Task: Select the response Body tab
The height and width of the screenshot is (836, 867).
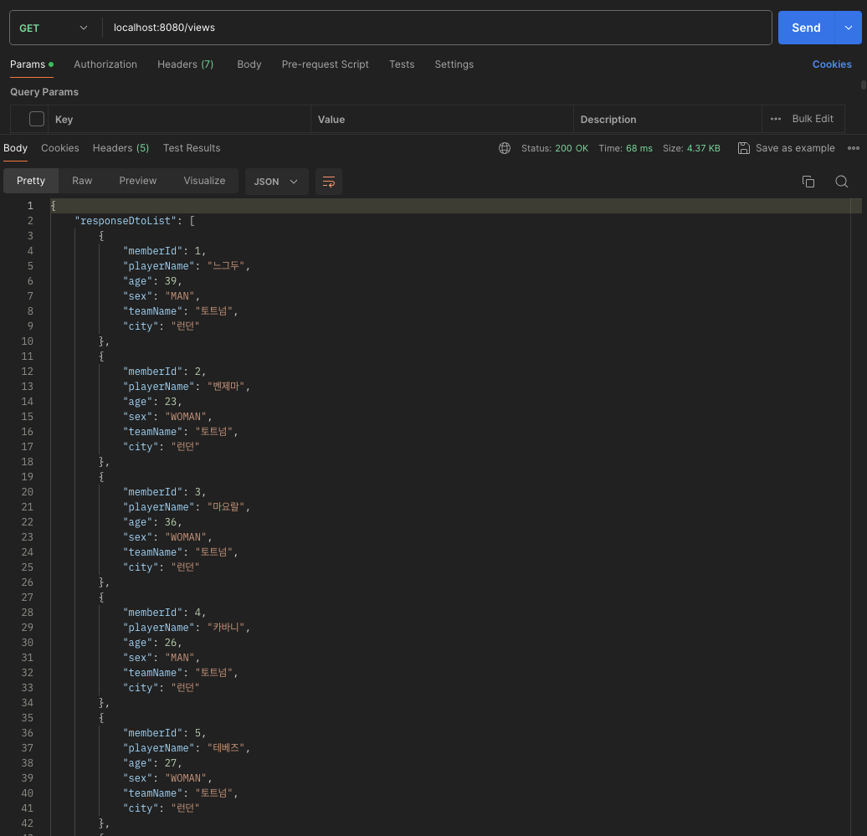Action: tap(15, 148)
